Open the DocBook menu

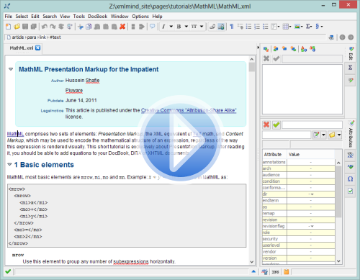(97, 17)
